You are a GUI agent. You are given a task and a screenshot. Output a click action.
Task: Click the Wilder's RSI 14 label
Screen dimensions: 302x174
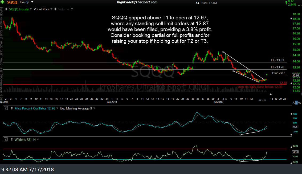coord(25,139)
